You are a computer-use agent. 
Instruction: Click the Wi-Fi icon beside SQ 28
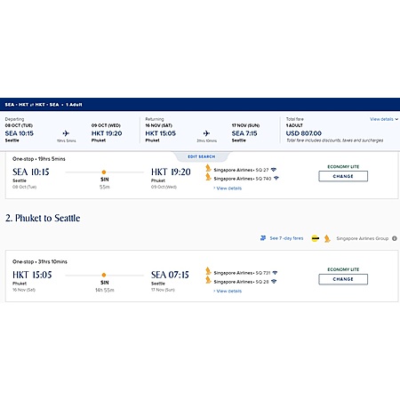(x=274, y=282)
